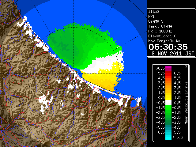Click the left-scale "-6.5" legend label

click(160, 132)
